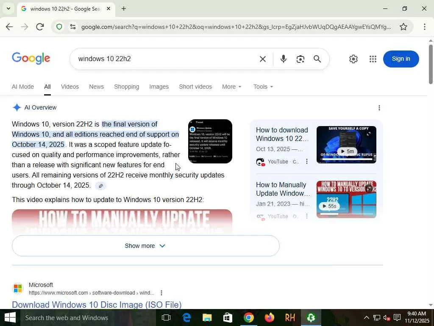Screen dimensions: 434x326
Task: Open a new browser tab
Action: click(124, 8)
